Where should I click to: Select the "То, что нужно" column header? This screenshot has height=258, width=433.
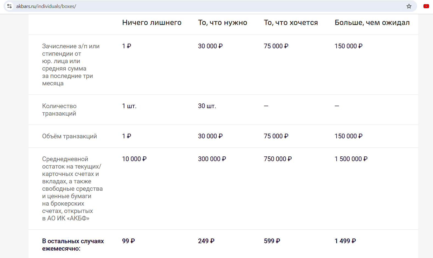223,23
